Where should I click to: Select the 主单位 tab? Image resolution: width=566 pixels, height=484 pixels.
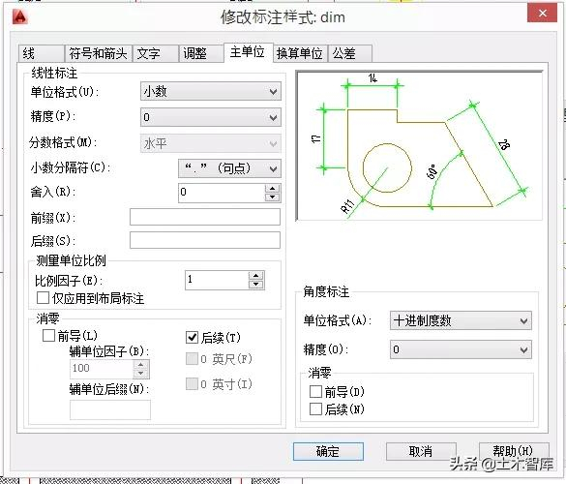coord(248,52)
